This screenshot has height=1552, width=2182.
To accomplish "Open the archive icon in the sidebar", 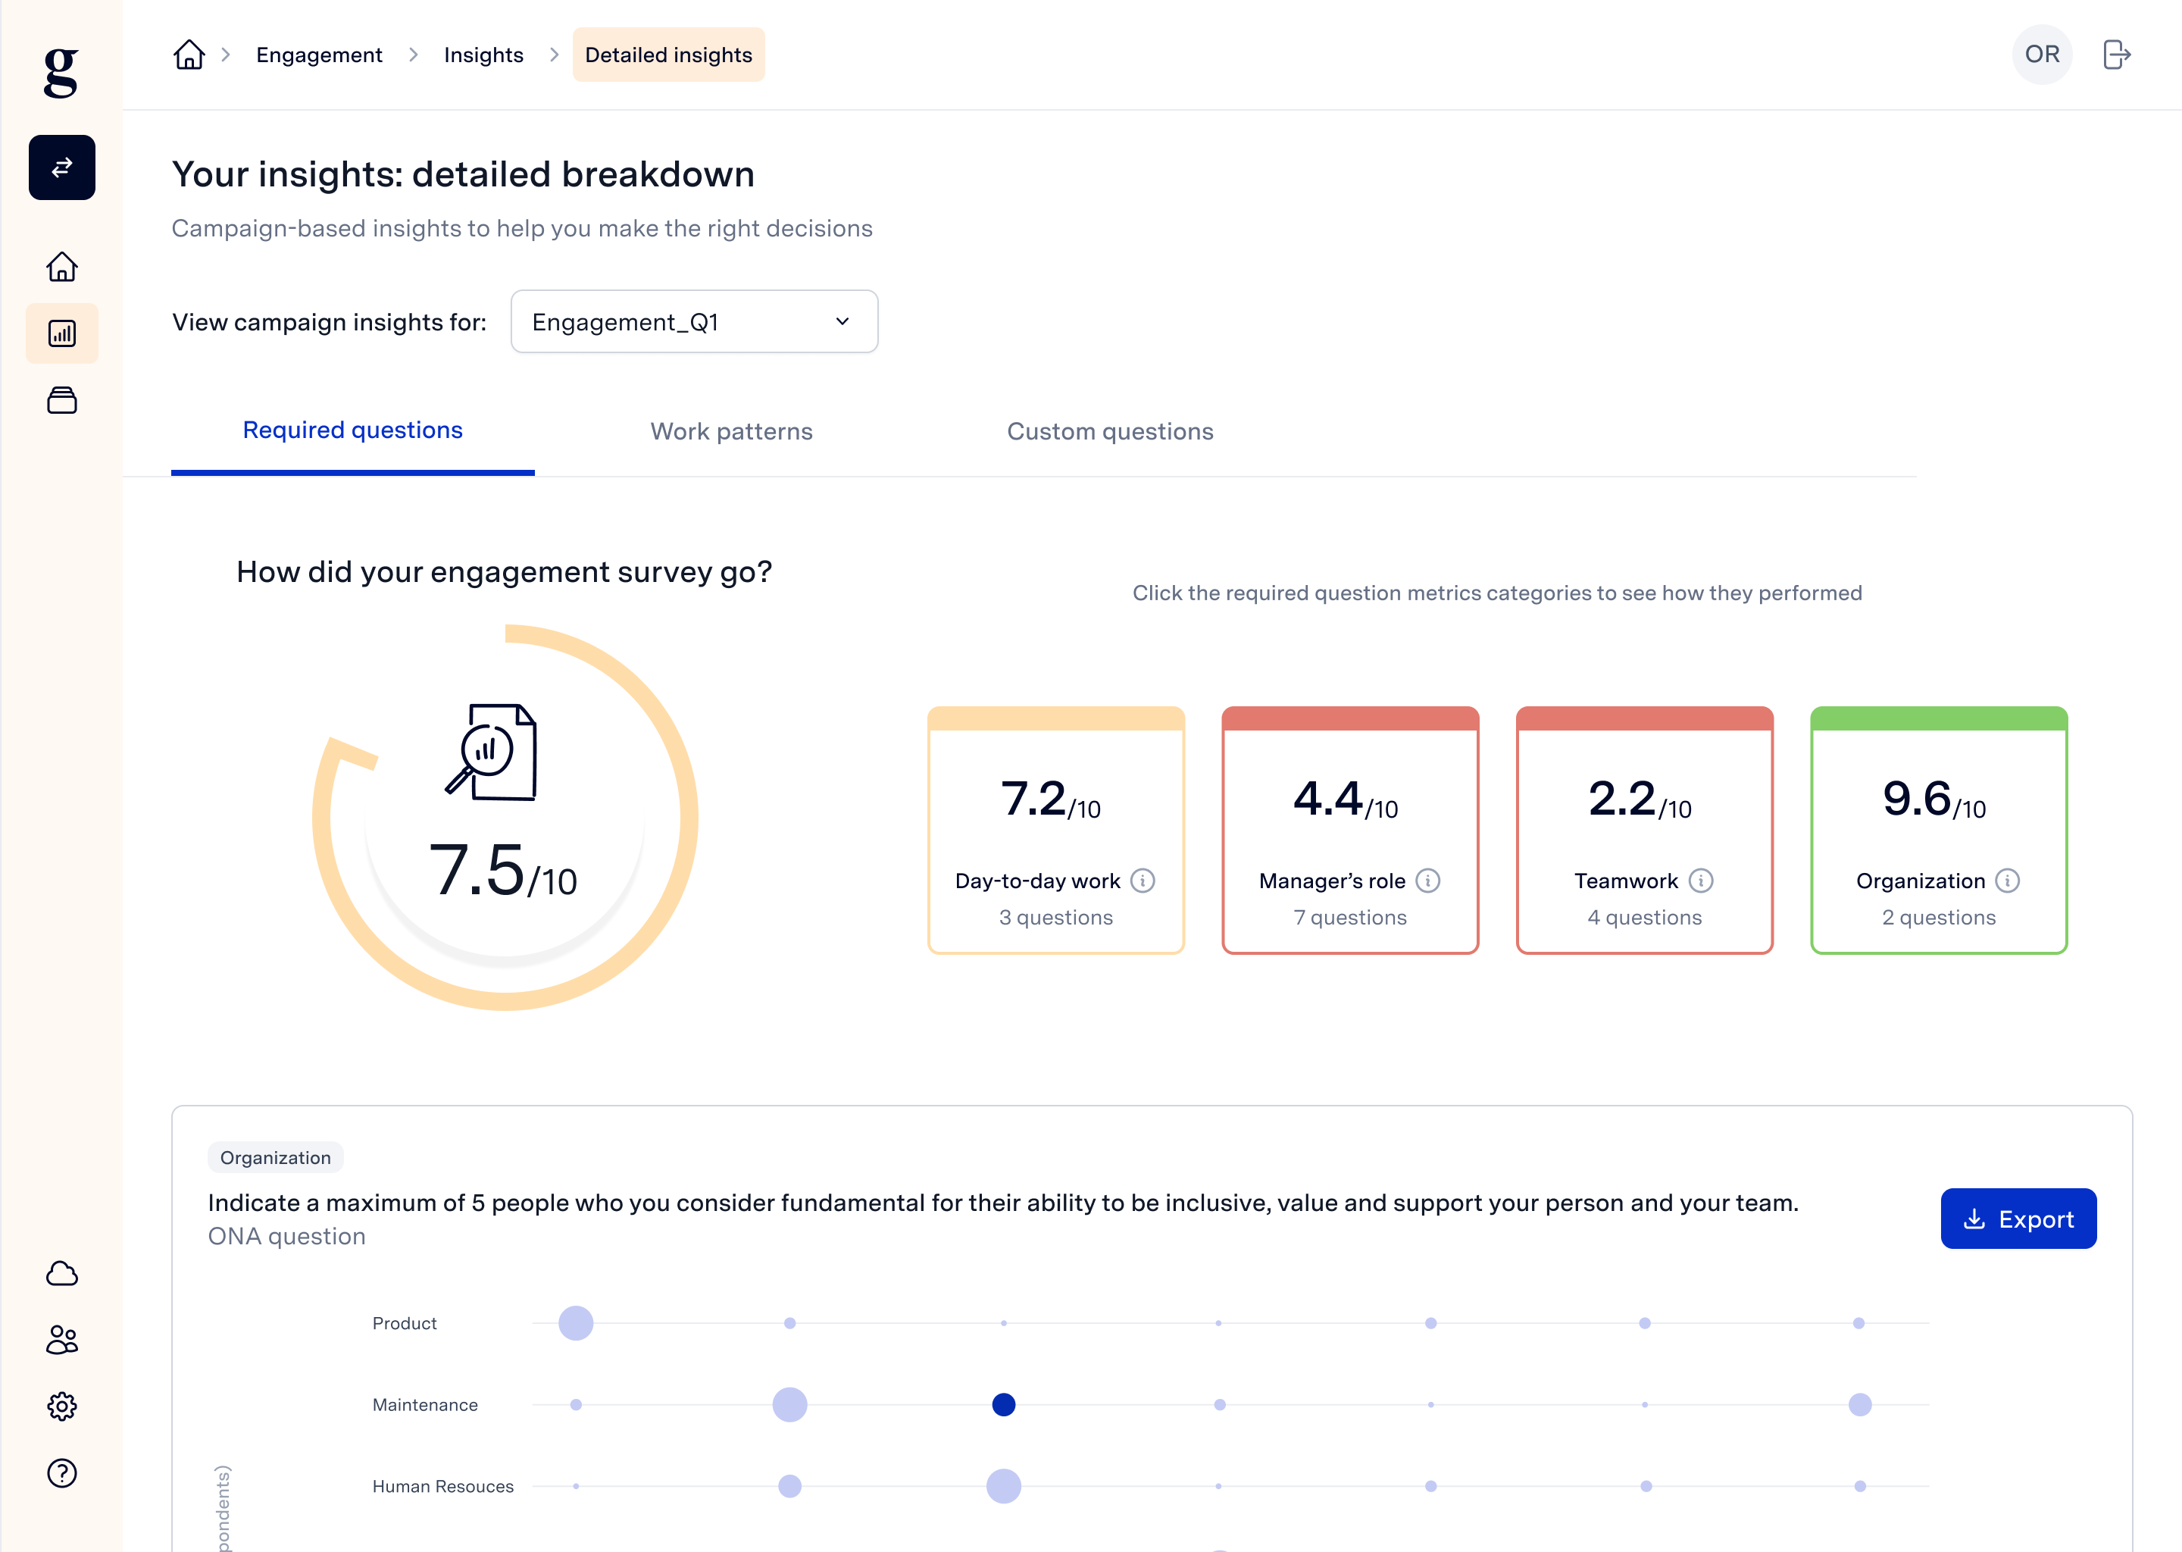I will 61,400.
